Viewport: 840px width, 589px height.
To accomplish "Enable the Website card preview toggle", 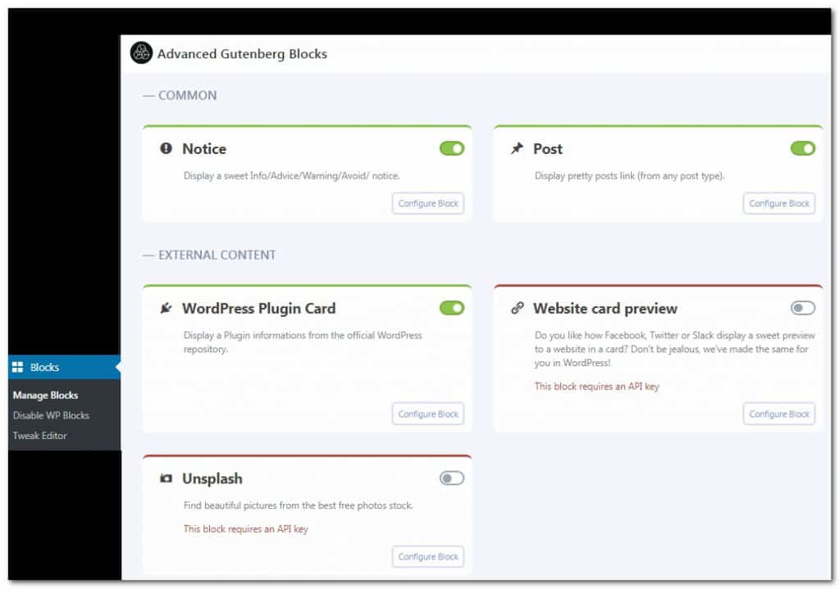I will tap(802, 308).
